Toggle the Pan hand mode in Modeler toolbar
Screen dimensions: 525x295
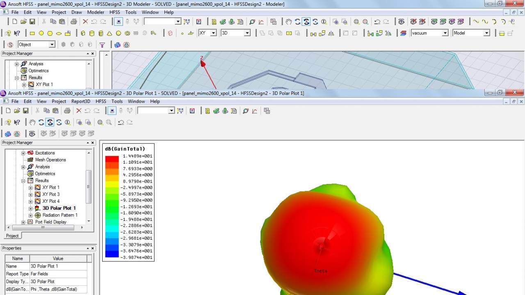(x=289, y=22)
